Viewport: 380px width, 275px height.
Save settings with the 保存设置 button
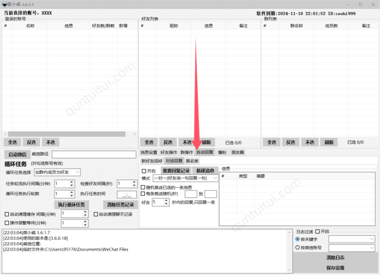pyautogui.click(x=335, y=266)
